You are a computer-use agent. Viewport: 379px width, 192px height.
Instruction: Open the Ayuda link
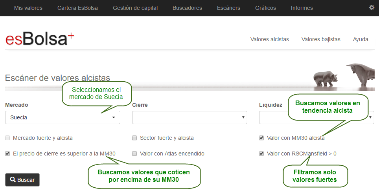361,39
